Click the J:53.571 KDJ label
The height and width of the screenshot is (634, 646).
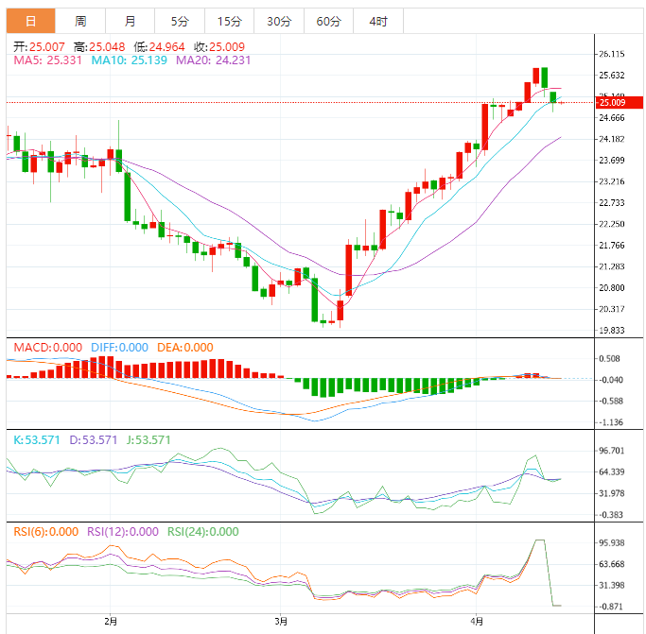[x=148, y=440]
